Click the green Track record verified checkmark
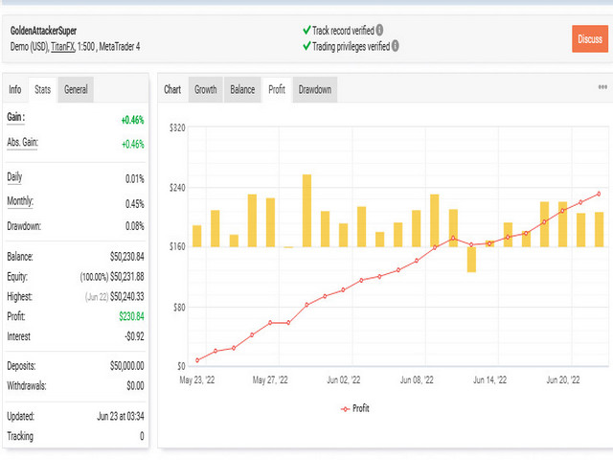The height and width of the screenshot is (460, 613). [306, 30]
